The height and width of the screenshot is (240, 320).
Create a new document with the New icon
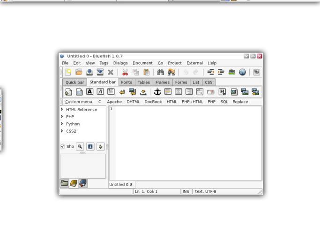point(68,72)
